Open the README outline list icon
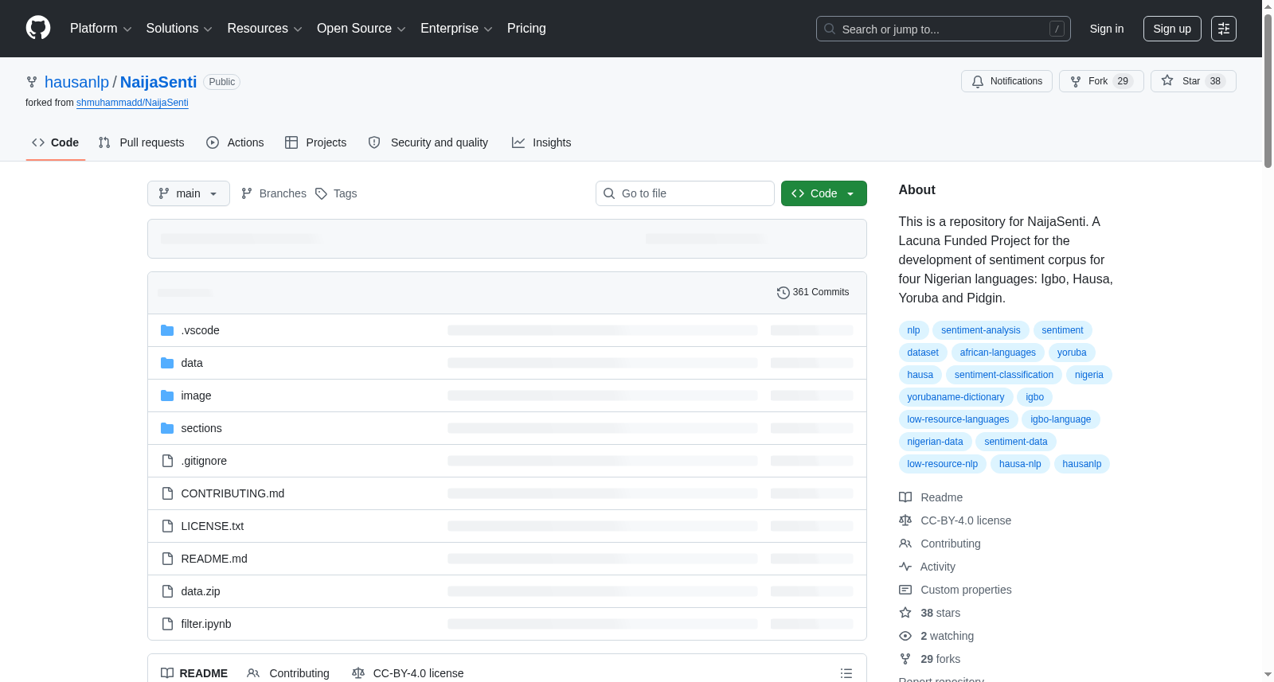 pyautogui.click(x=846, y=673)
